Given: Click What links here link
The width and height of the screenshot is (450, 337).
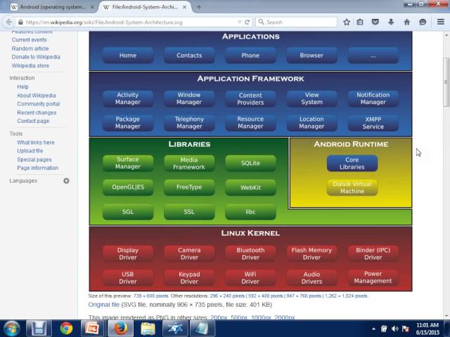Looking at the screenshot, I should (36, 143).
